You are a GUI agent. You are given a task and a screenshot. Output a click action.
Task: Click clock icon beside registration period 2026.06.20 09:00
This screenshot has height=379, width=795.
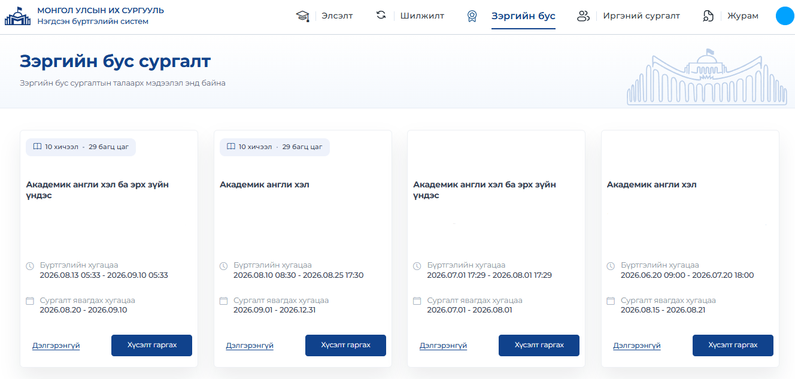[611, 266]
